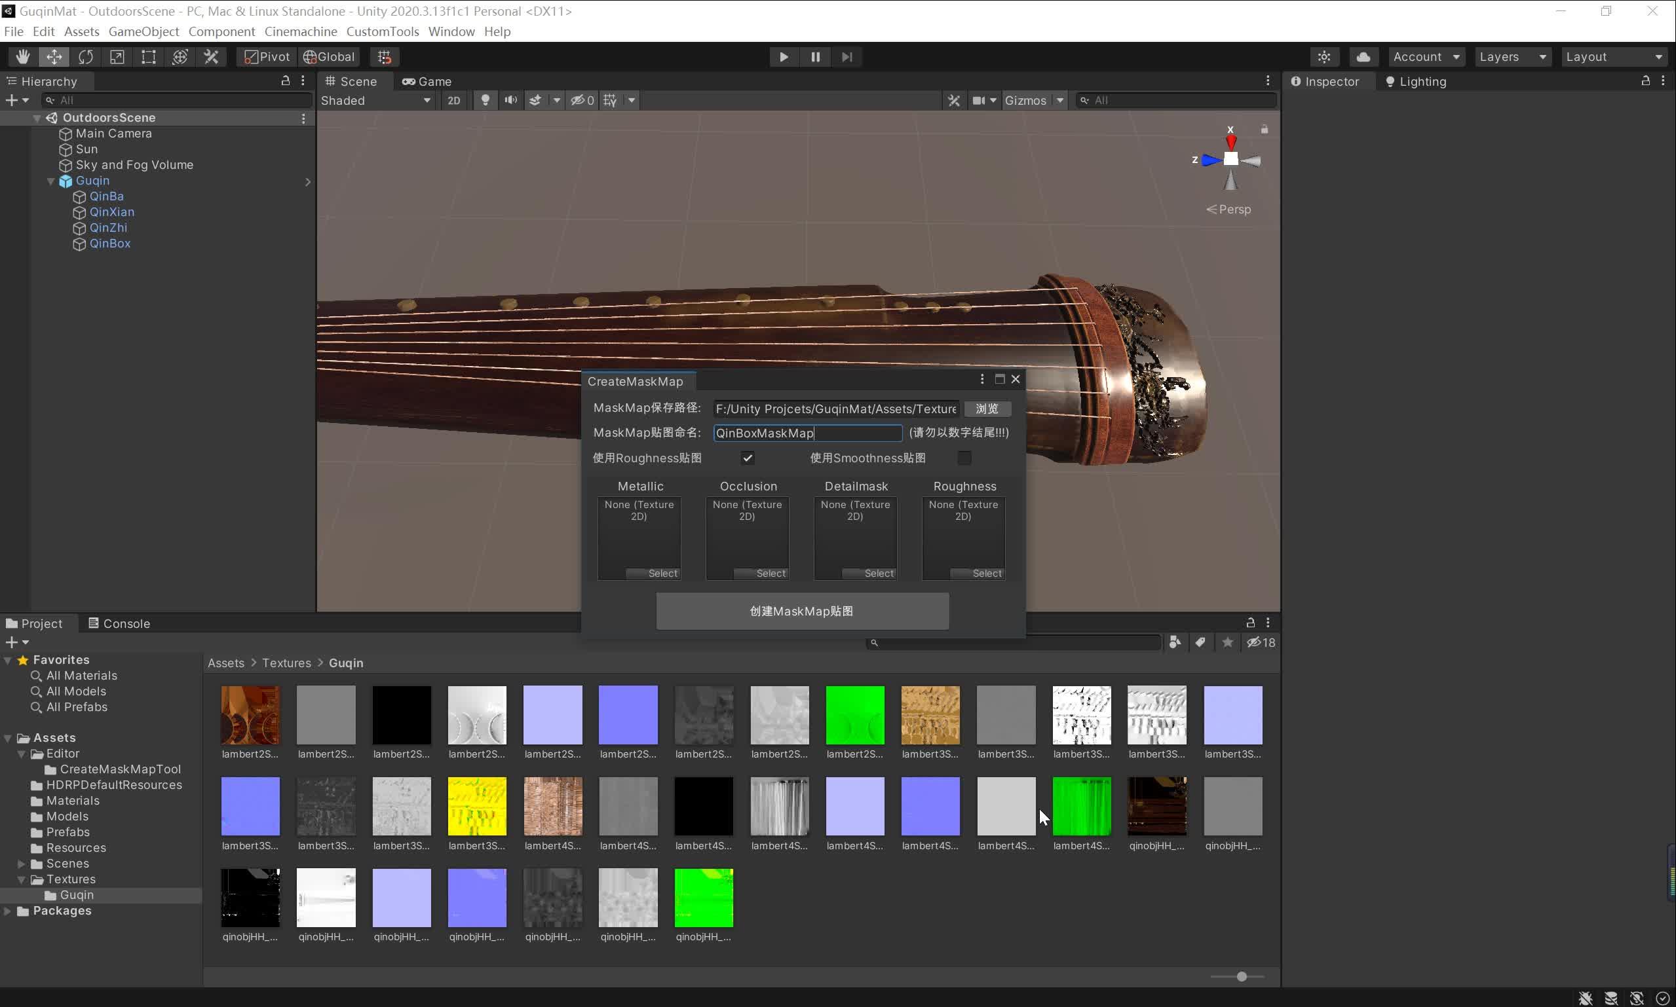Toggle scene lighting bulb icon
The width and height of the screenshot is (1676, 1007).
tap(485, 100)
